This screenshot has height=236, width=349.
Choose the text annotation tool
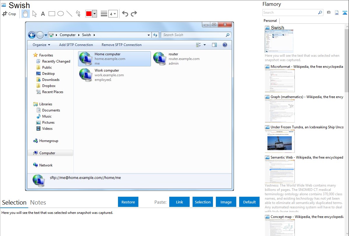[43, 14]
